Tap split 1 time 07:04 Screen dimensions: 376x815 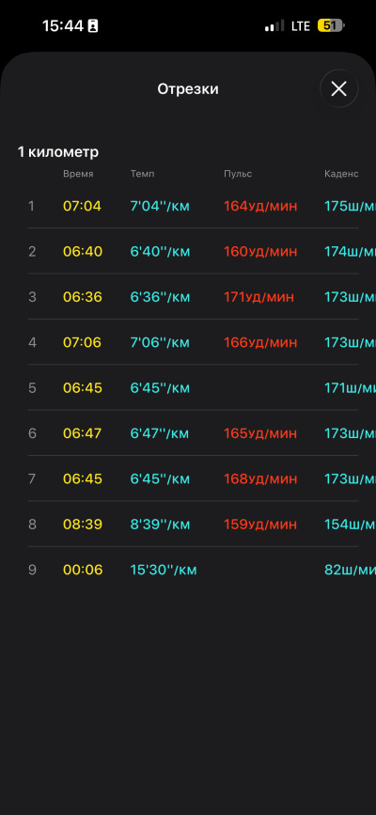(x=82, y=206)
